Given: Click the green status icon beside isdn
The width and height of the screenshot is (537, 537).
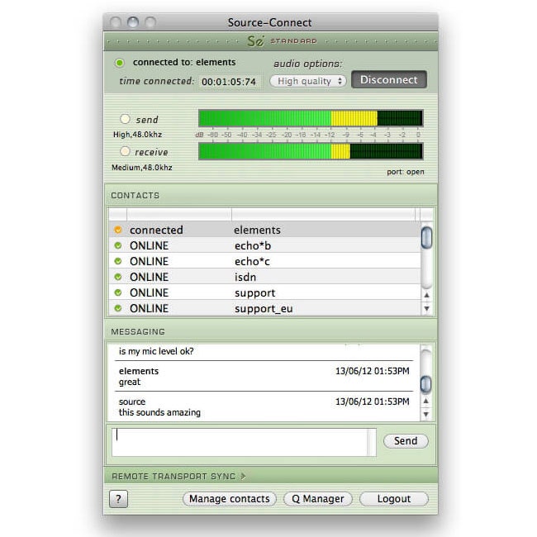Looking at the screenshot, I should tap(118, 277).
